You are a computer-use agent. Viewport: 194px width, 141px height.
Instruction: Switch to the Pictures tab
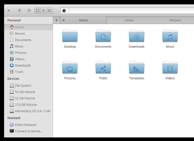pos(175,20)
